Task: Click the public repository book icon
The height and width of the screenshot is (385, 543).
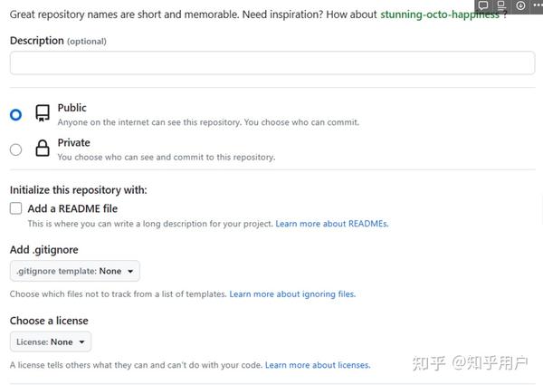Action: tap(43, 113)
